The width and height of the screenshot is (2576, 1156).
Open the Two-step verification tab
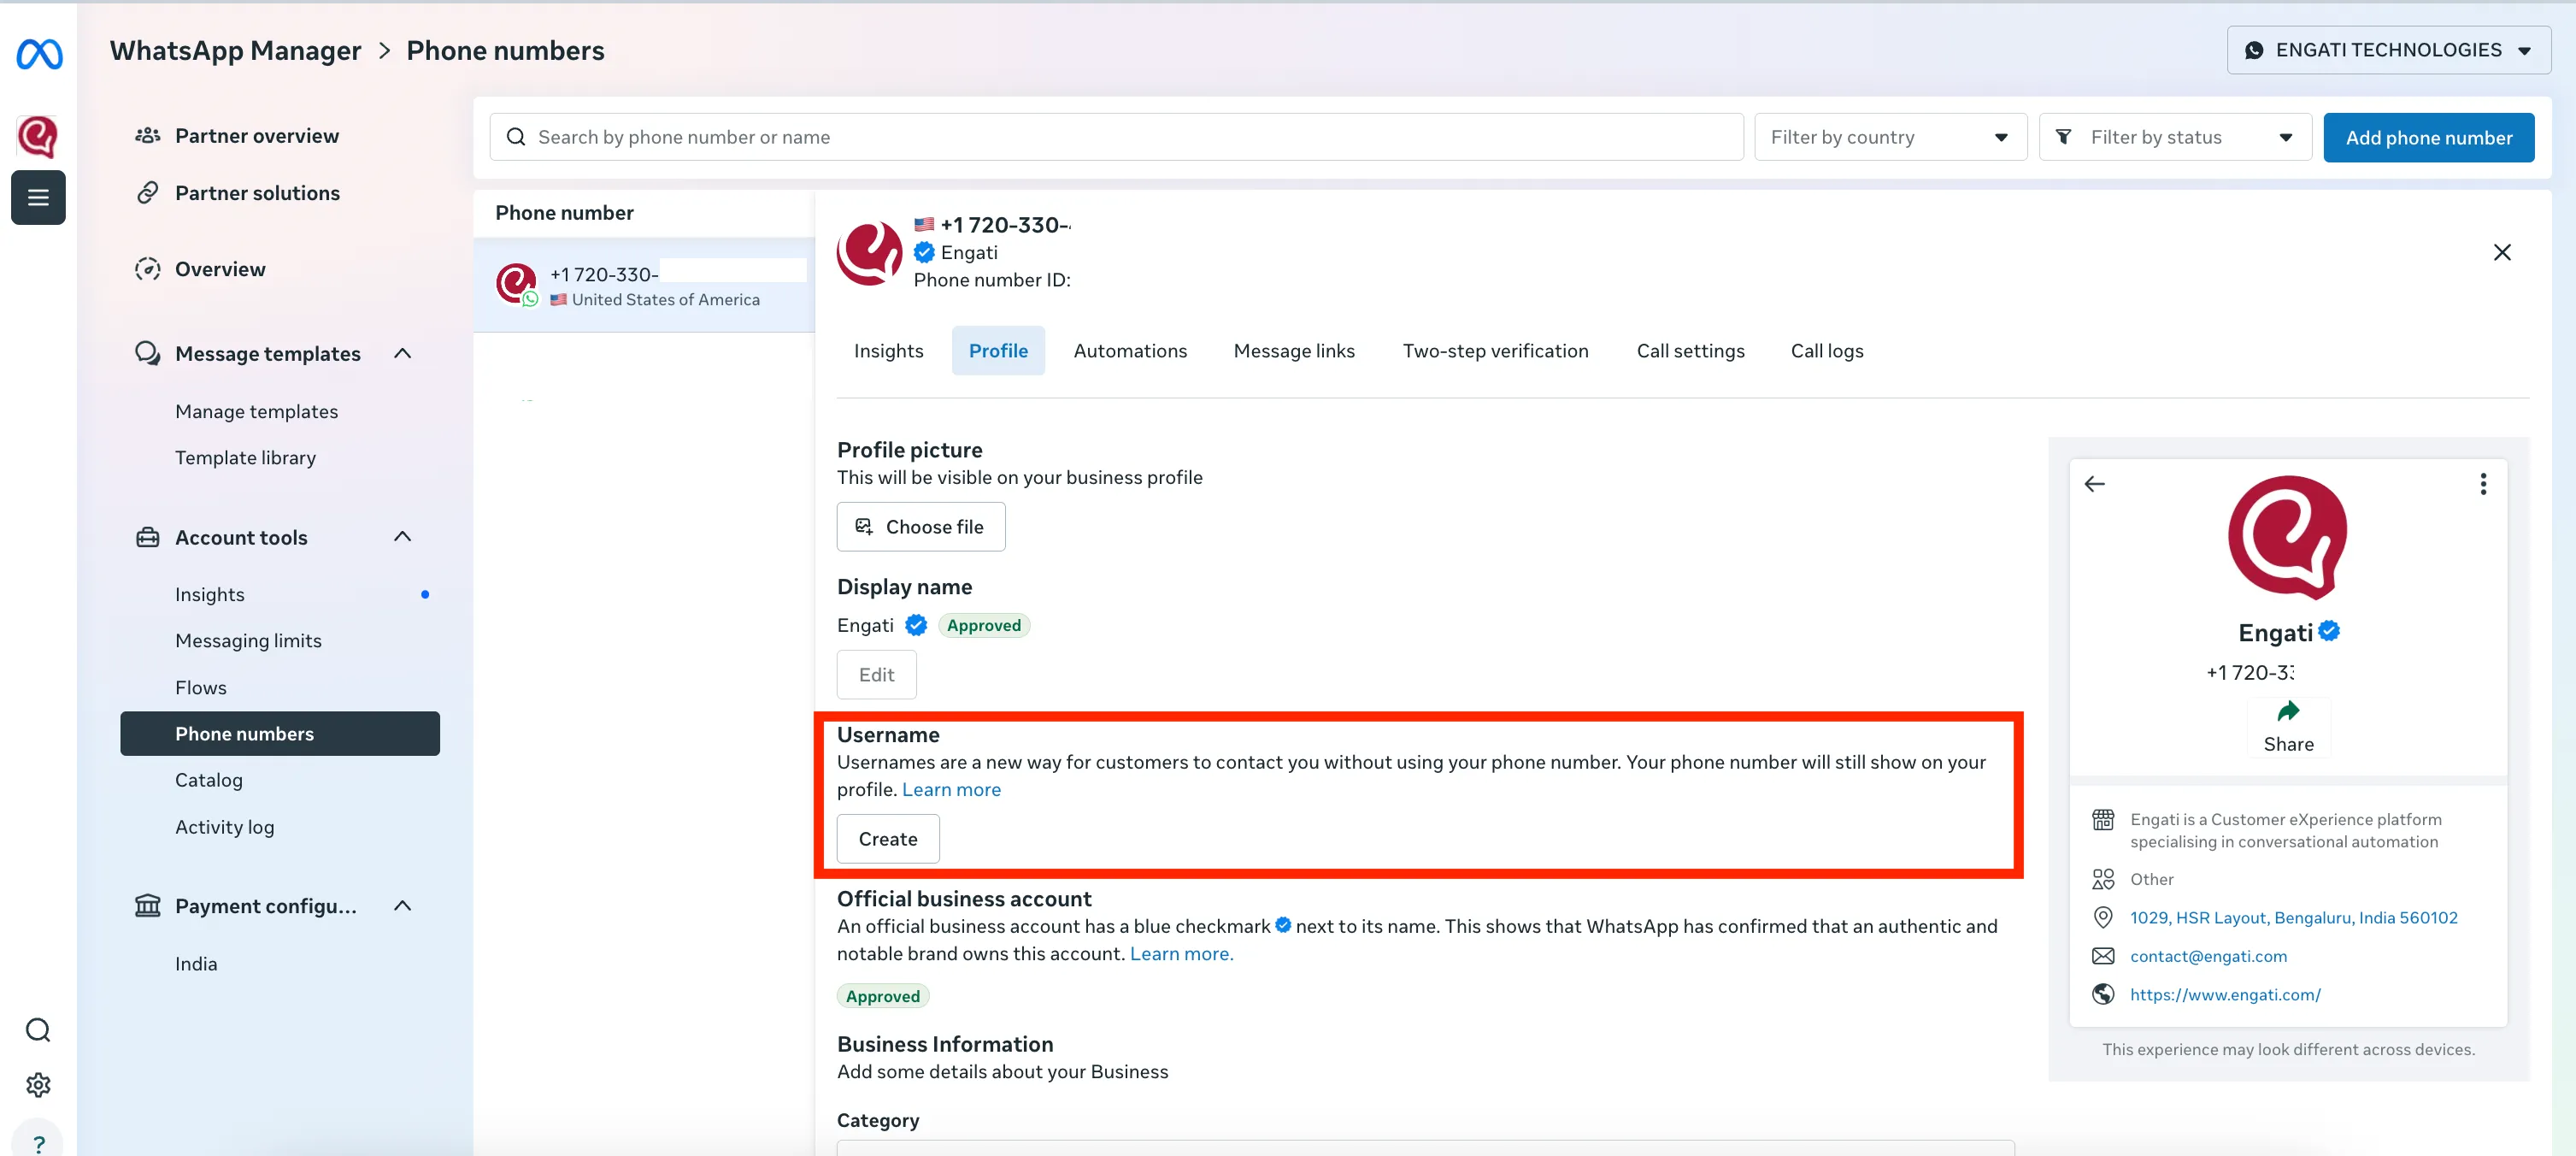click(1495, 351)
